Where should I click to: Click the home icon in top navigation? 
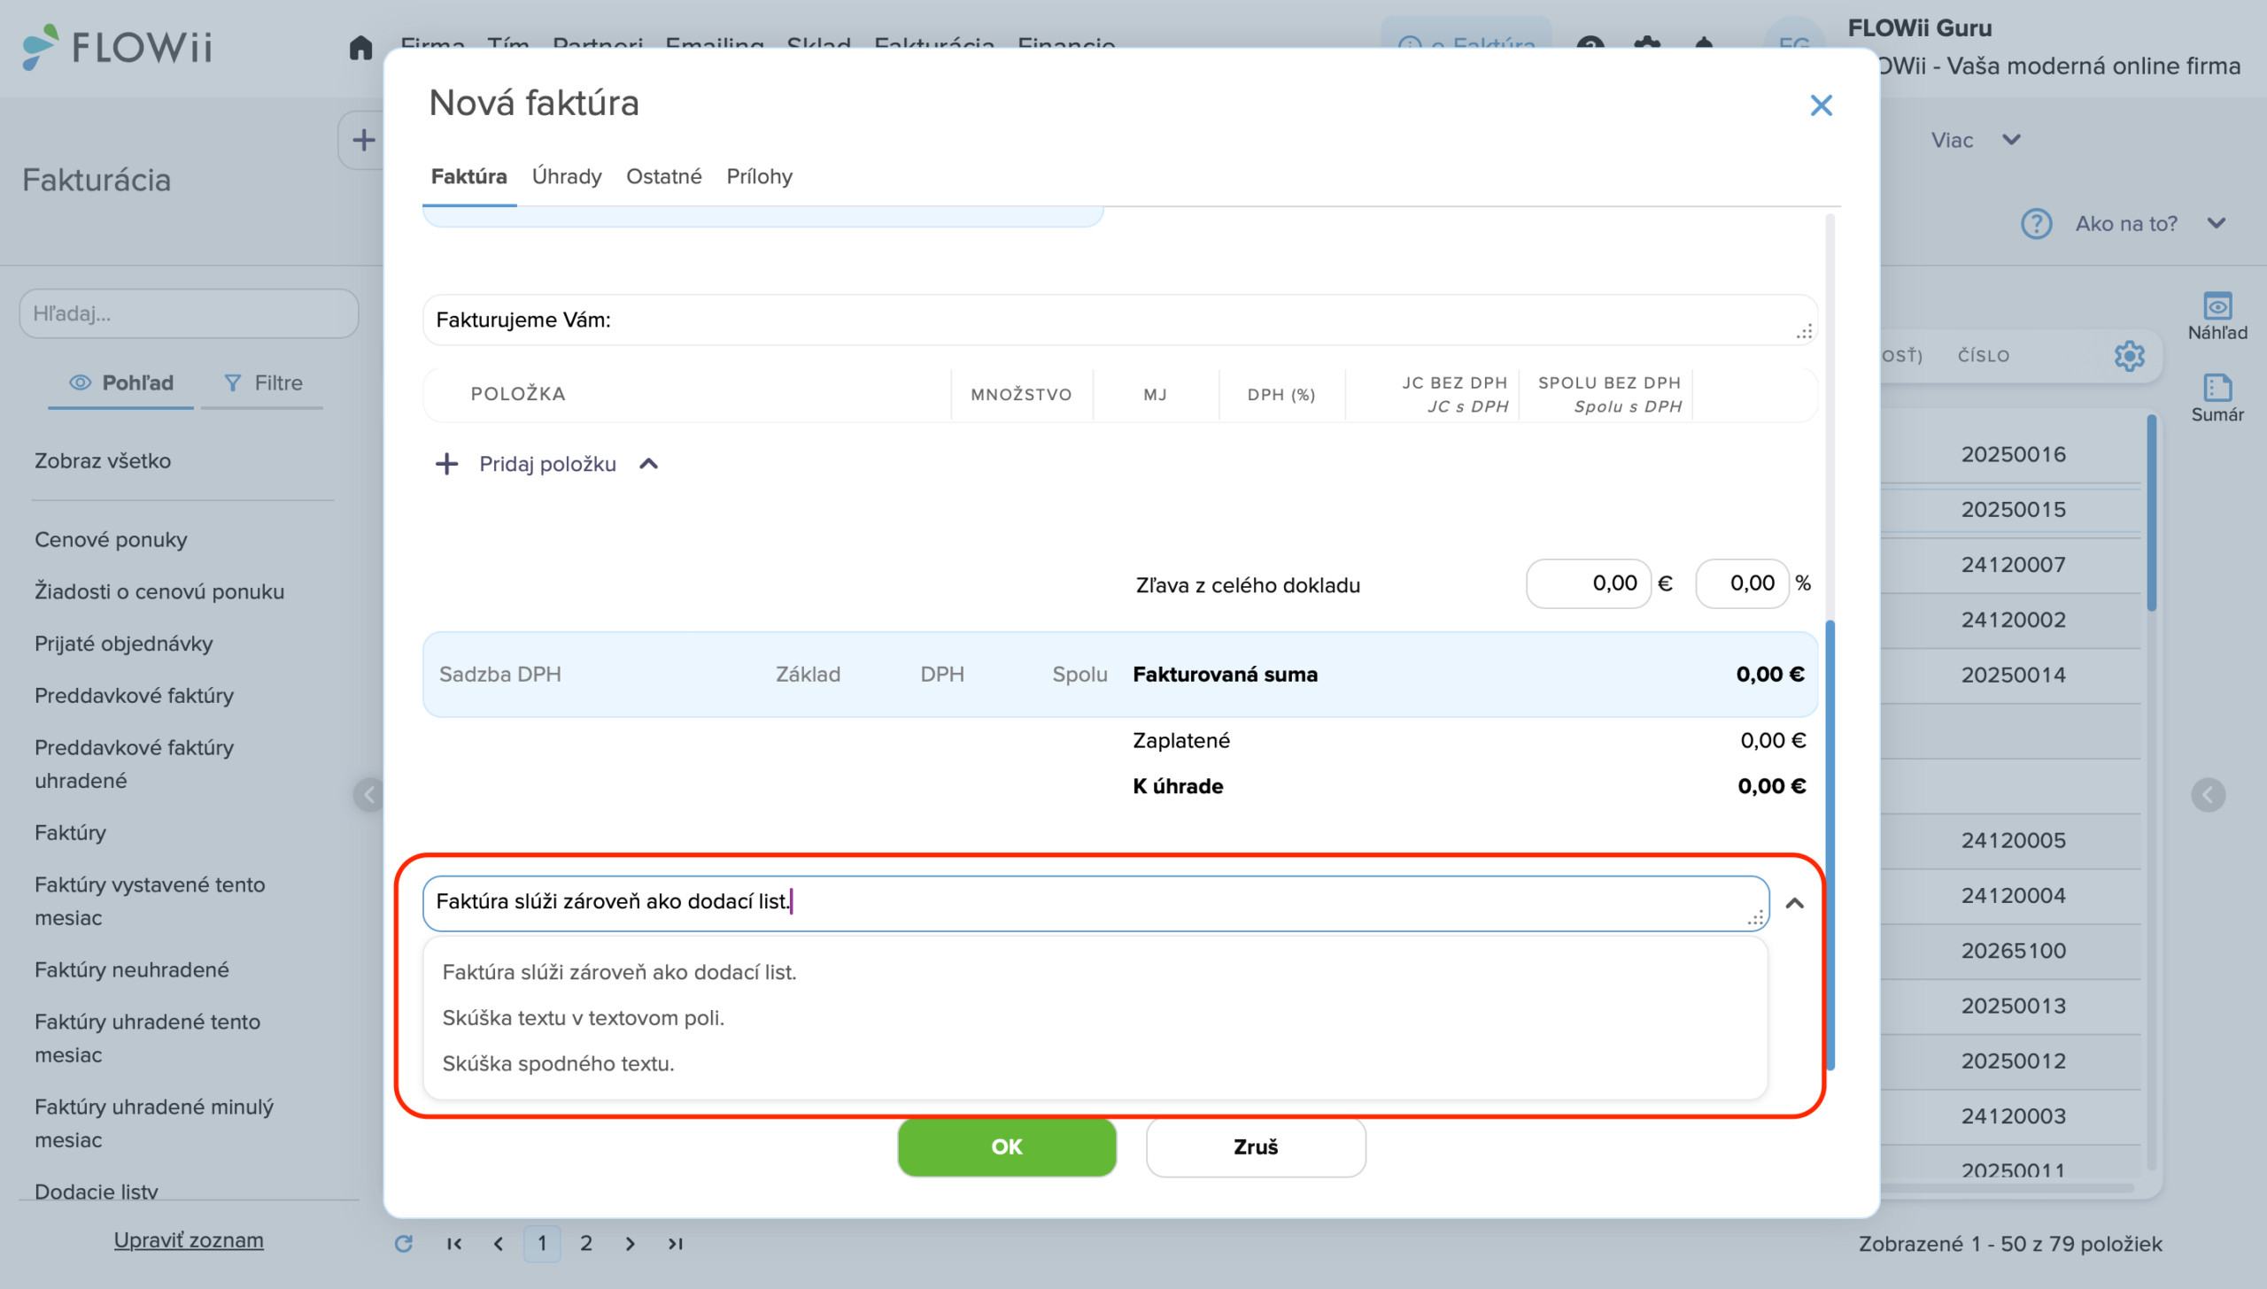[360, 47]
